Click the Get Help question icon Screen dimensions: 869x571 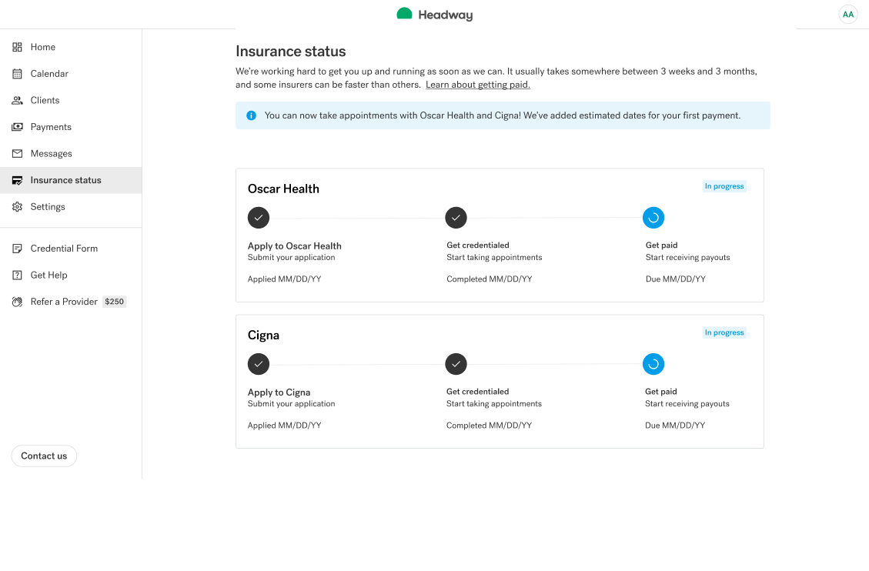[x=17, y=275]
